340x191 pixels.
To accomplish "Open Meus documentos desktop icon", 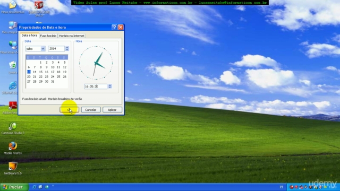I will click(x=13, y=7).
